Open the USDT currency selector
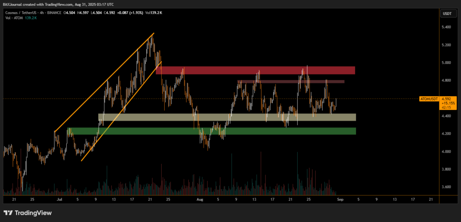This screenshot has width=461, height=222. pos(447,14)
